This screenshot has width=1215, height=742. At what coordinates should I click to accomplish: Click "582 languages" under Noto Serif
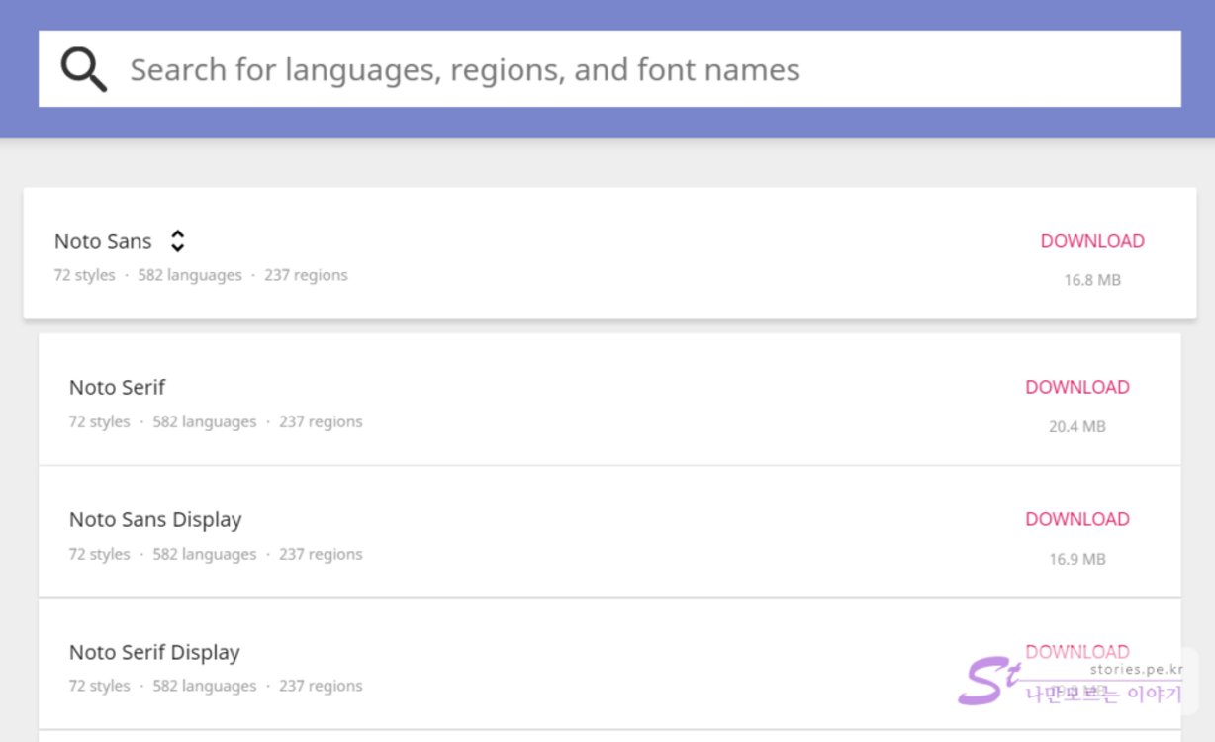coord(205,421)
